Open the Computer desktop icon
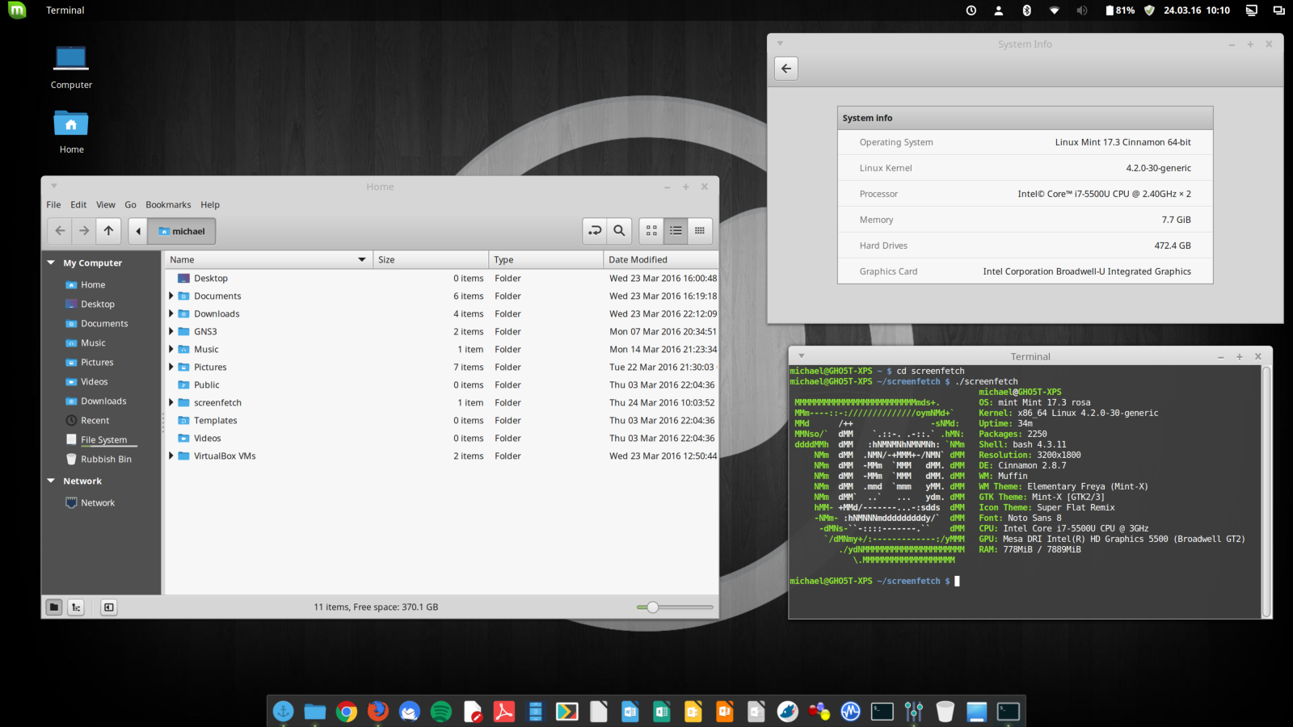This screenshot has height=727, width=1293. pos(71,67)
